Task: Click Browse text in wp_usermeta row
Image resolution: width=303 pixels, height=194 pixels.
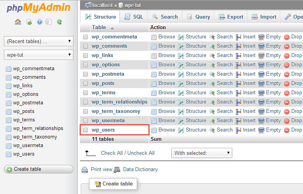Action: pos(167,120)
